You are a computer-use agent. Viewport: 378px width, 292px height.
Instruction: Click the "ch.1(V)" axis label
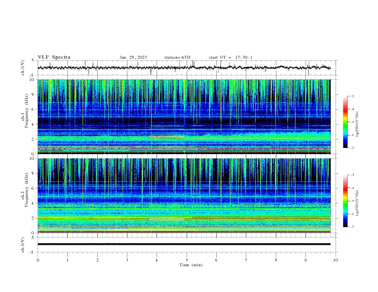pyautogui.click(x=23, y=68)
